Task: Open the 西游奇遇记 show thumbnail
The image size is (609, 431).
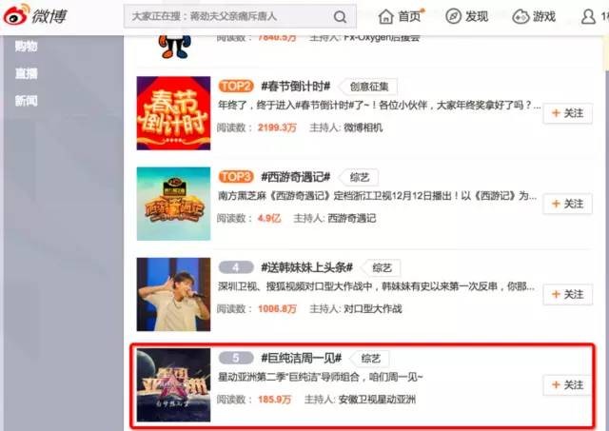Action: point(173,204)
